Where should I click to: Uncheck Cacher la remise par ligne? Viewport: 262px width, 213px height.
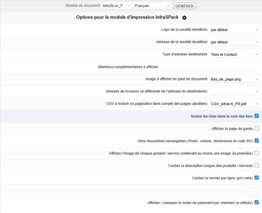(x=257, y=178)
